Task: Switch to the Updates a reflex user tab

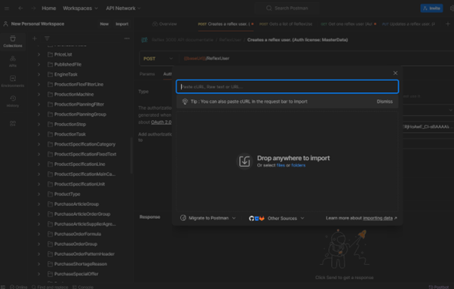Action: click(408, 24)
